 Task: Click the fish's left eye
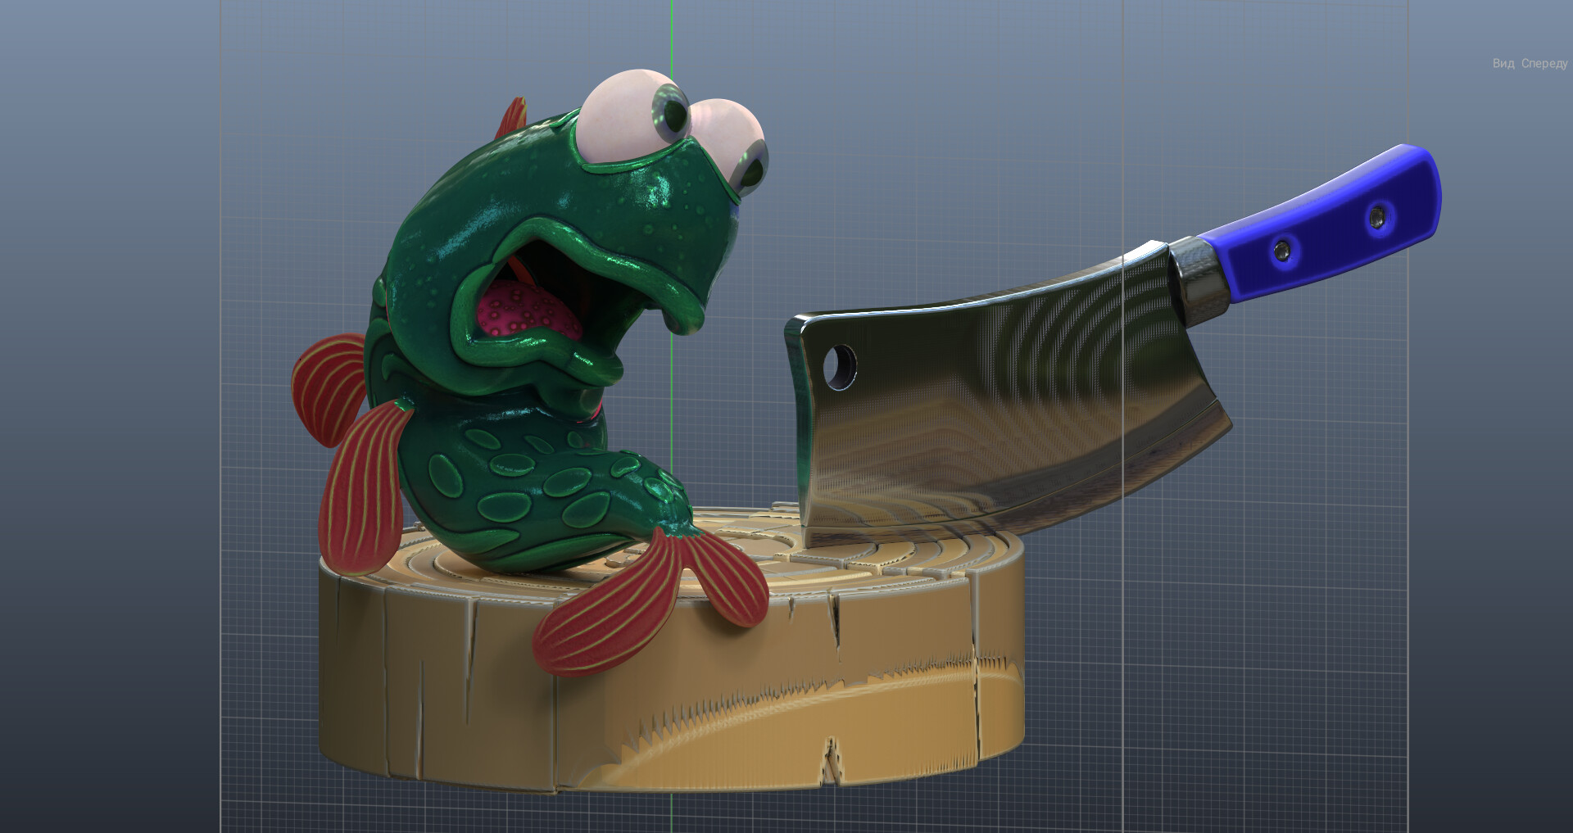point(631,115)
